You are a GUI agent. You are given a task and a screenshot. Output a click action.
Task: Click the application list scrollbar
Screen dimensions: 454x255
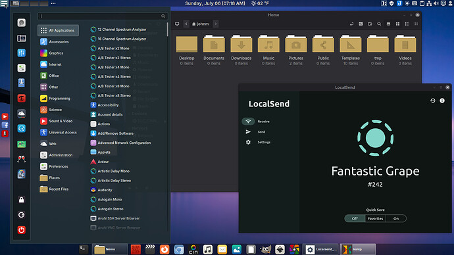click(x=167, y=30)
